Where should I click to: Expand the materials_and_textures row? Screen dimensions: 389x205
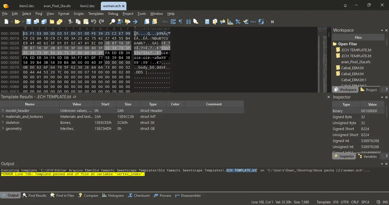point(3,116)
